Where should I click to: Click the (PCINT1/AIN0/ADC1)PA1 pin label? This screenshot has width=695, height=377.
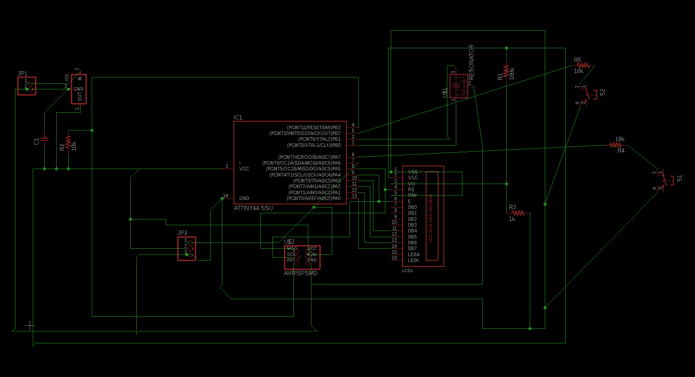click(315, 192)
